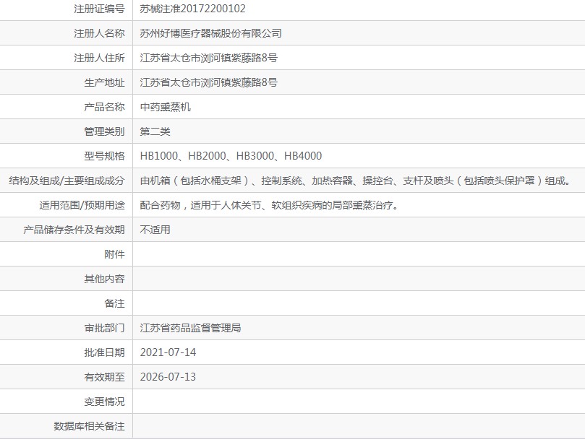Click the address value in the 生产地址 row
585x442 pixels.
[x=208, y=82]
